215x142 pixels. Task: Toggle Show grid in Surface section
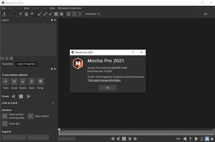[5, 124]
